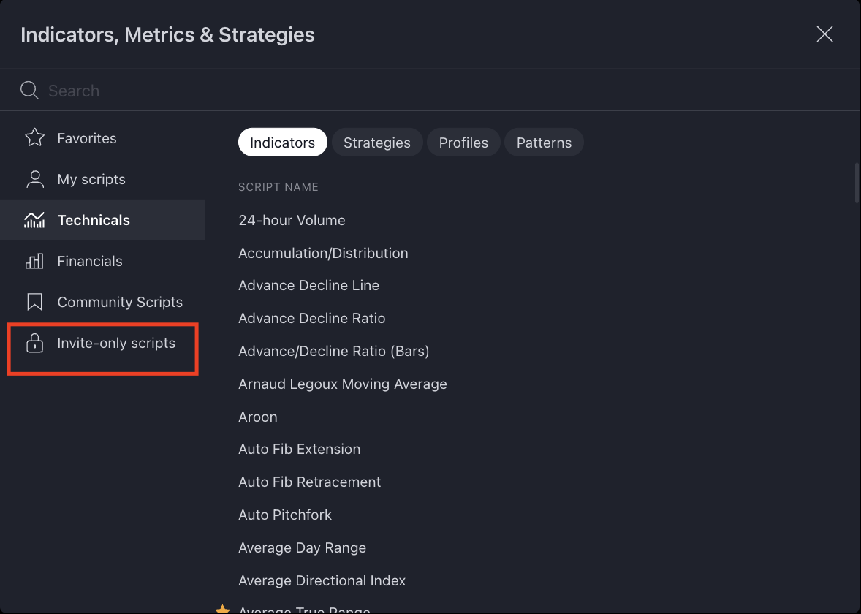Image resolution: width=861 pixels, height=614 pixels.
Task: Open the Profiles section
Action: [x=463, y=142]
